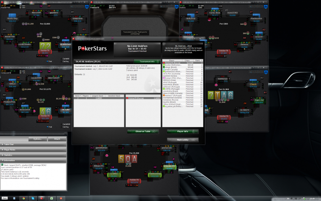This screenshot has height=201, width=321.
Task: Click the red color tag beside Felsher70 in the player list
Action: pyautogui.click(x=164, y=63)
